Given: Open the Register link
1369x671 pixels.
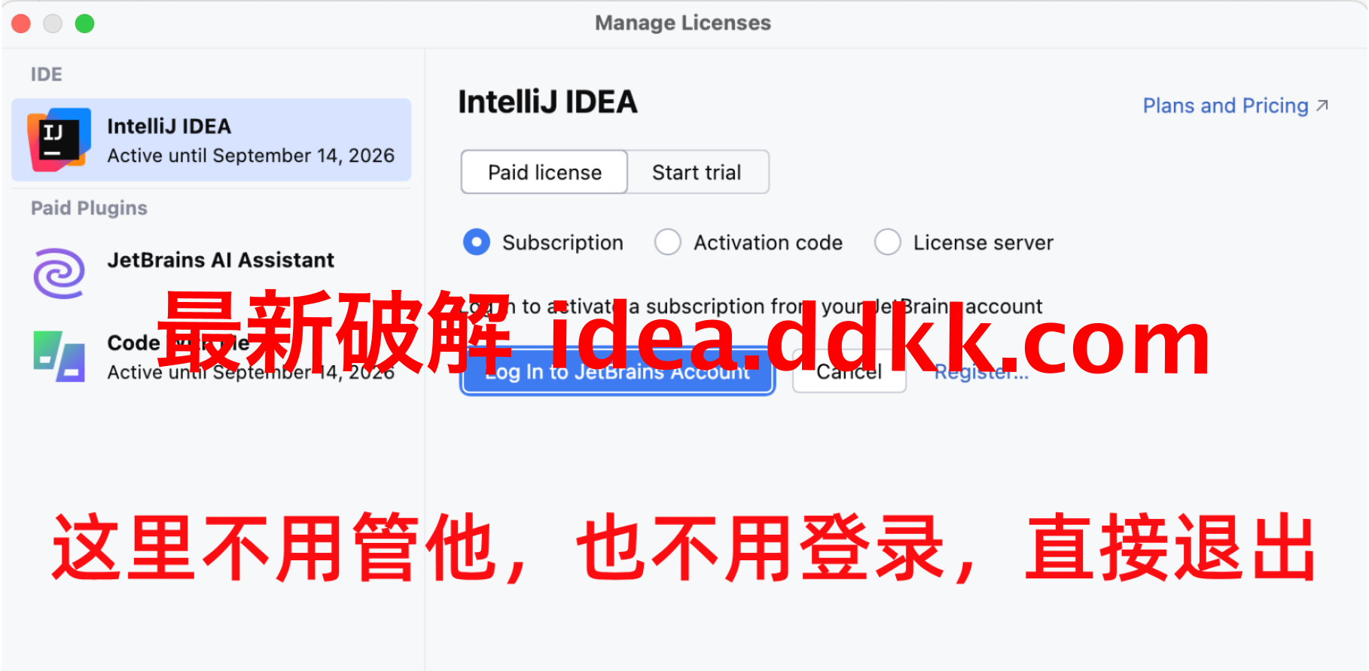Looking at the screenshot, I should 981,372.
